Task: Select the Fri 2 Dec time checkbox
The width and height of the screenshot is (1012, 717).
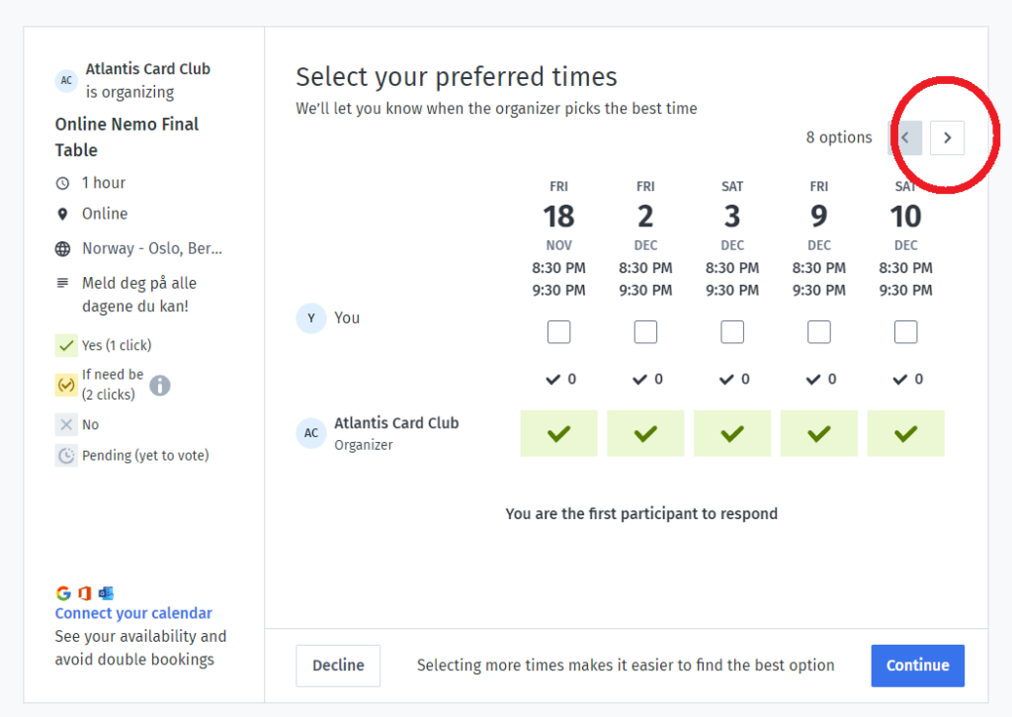Action: tap(645, 332)
